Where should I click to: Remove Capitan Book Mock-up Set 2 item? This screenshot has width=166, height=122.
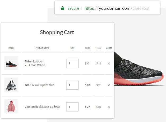109,107
